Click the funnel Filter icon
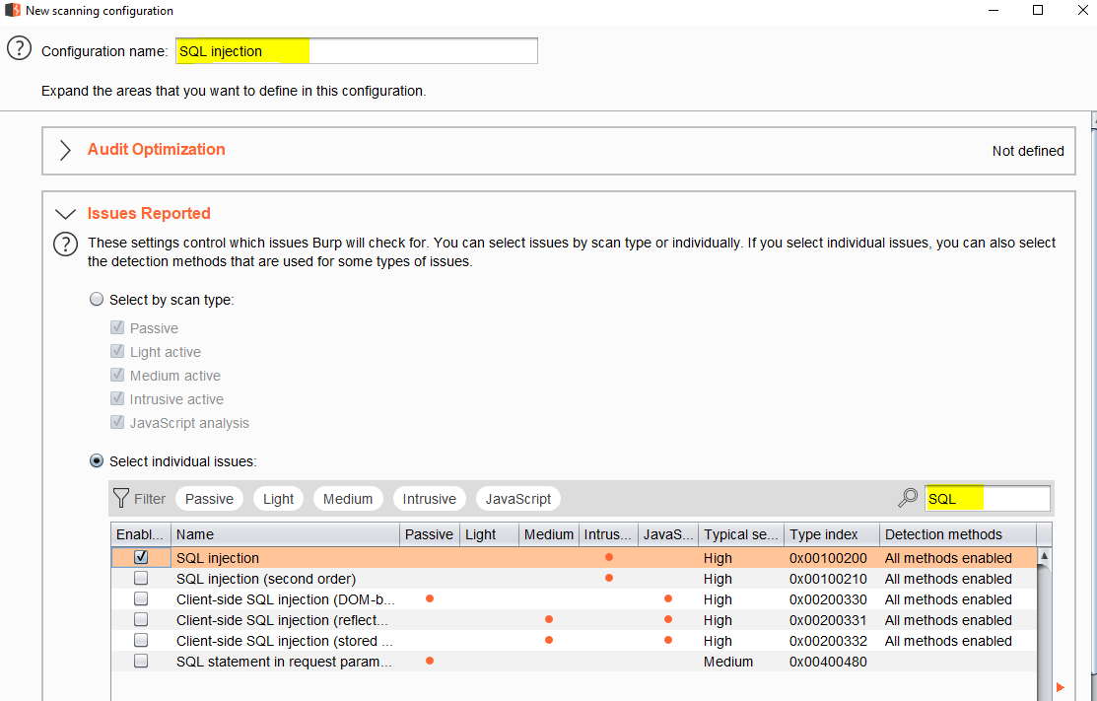 tap(121, 498)
